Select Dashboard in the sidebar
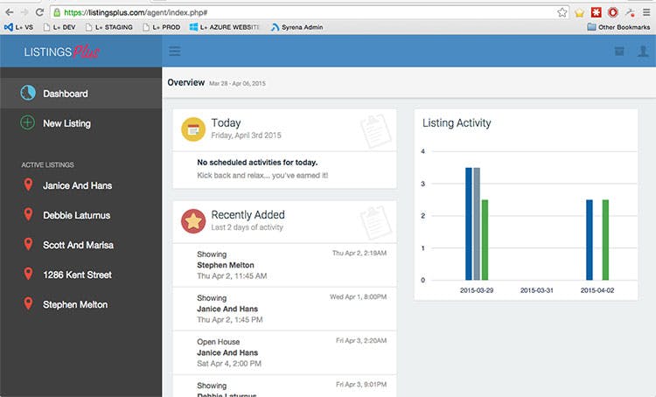 coord(80,94)
